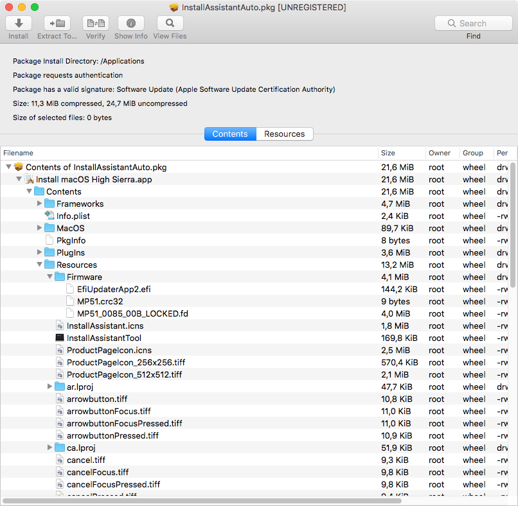The width and height of the screenshot is (518, 506).
Task: Click the cancel.tiff image icon
Action: (60, 460)
